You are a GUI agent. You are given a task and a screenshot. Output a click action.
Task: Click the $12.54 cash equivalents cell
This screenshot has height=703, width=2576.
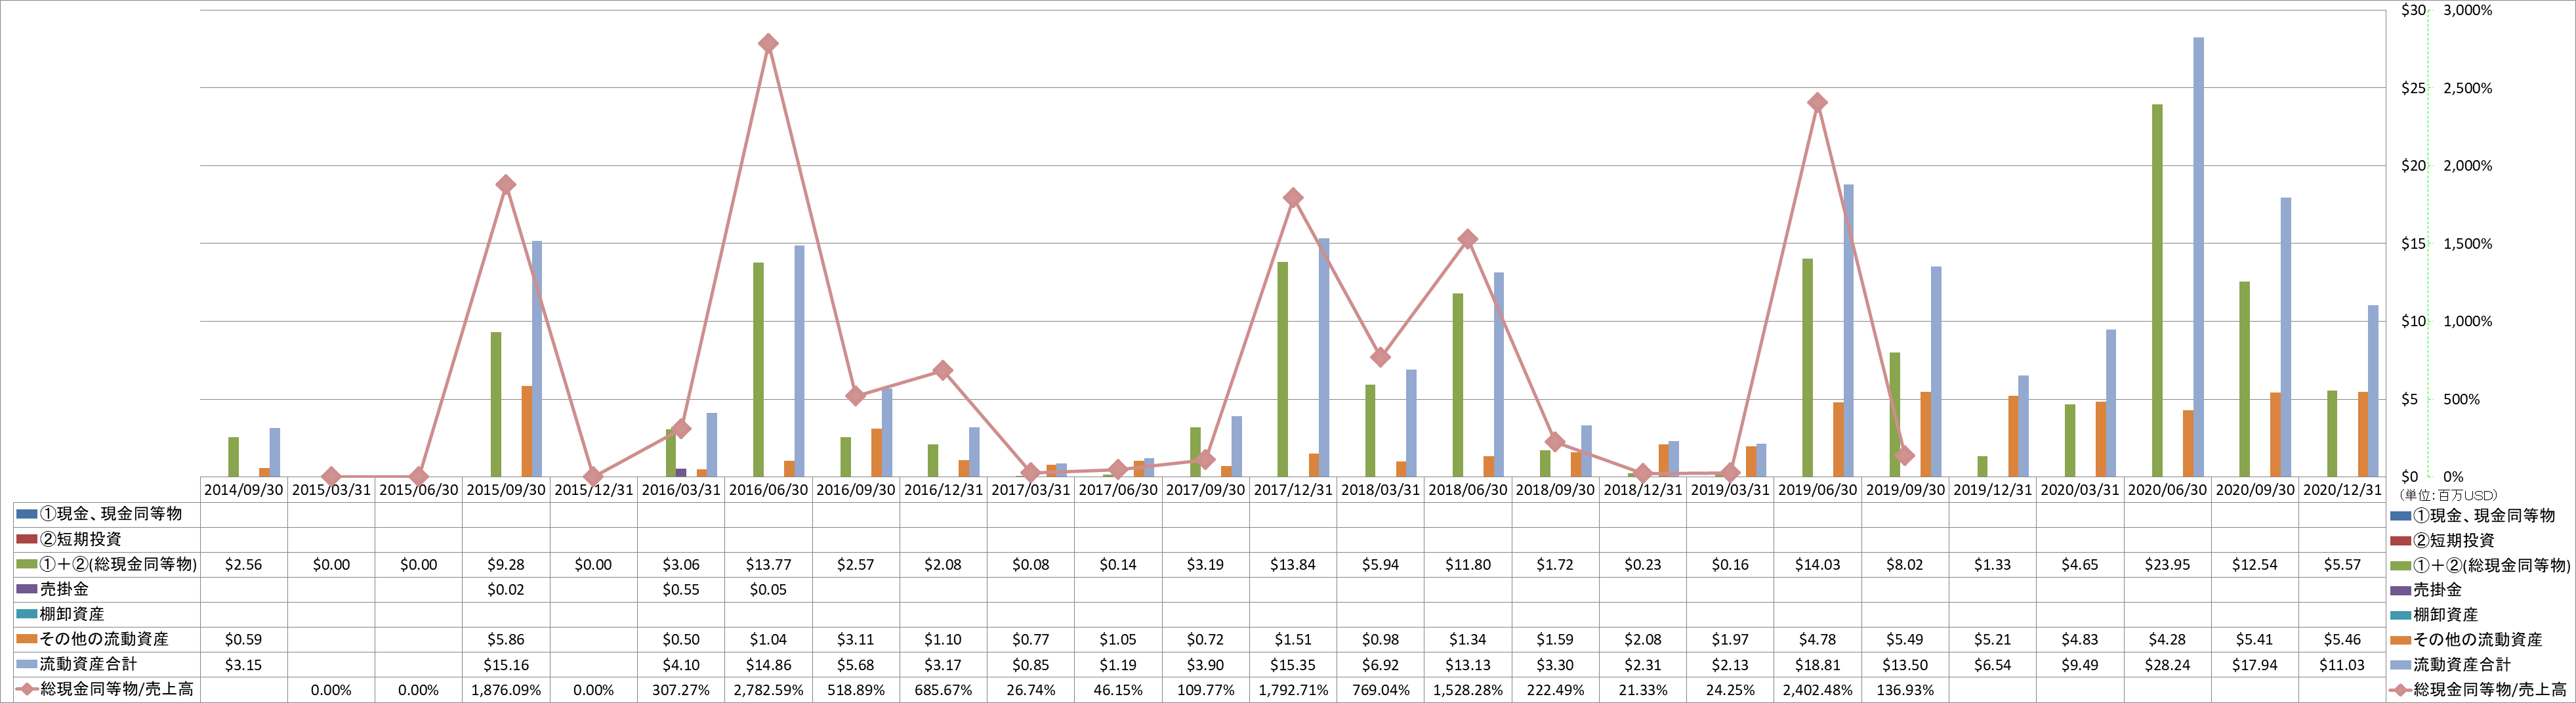click(2254, 565)
